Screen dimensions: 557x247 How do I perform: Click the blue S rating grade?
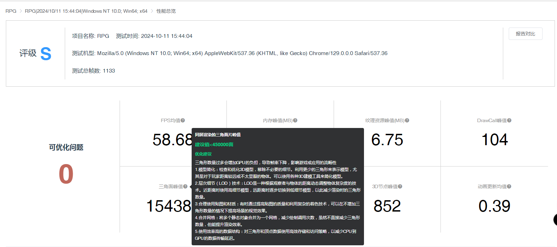(x=46, y=54)
